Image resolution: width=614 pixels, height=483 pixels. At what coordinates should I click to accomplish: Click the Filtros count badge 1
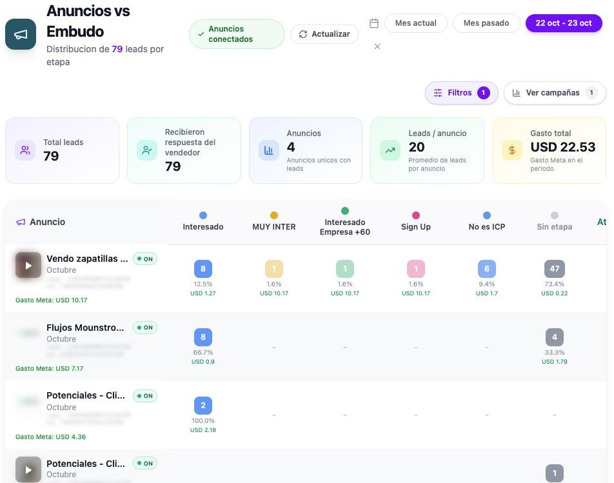pos(483,93)
